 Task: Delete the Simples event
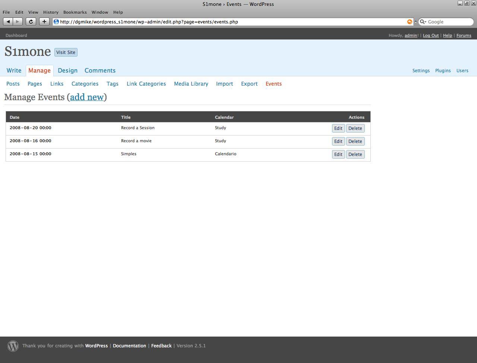tap(355, 154)
